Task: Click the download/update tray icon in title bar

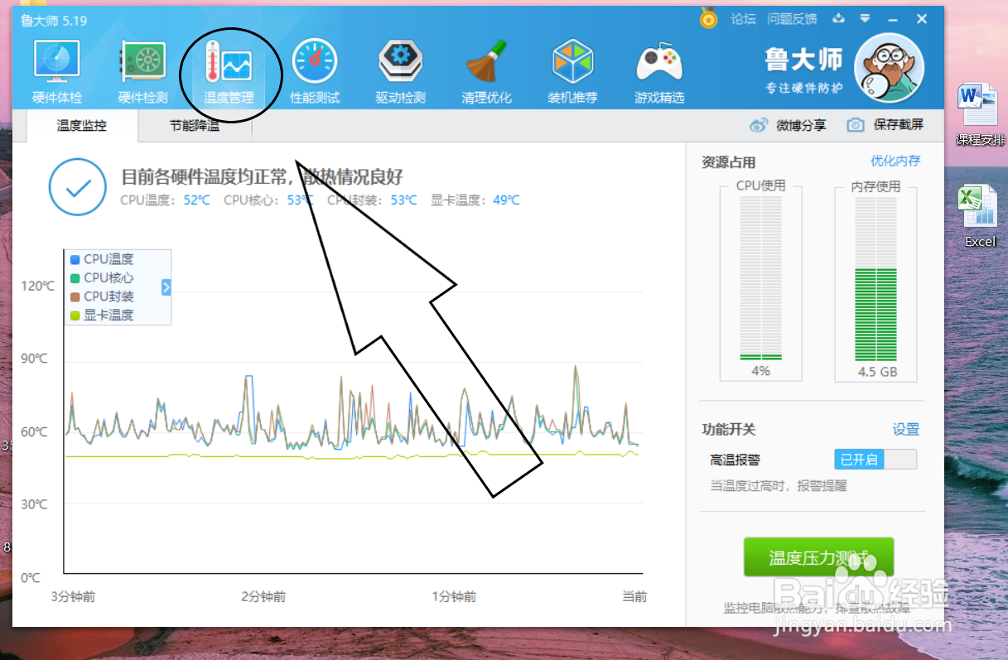Action: tap(838, 18)
